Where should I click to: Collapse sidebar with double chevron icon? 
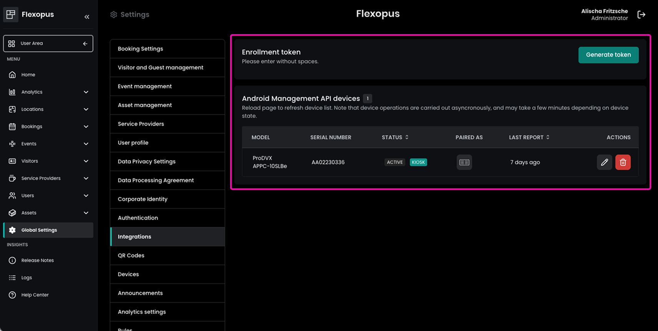87,17
